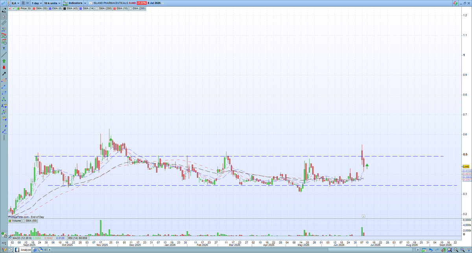Select the red down arrow marker tool
The height and width of the screenshot is (253, 472).
tap(4, 67)
